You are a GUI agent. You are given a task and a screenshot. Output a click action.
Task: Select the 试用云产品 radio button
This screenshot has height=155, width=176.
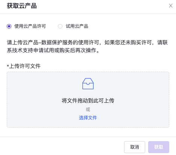click(60, 26)
